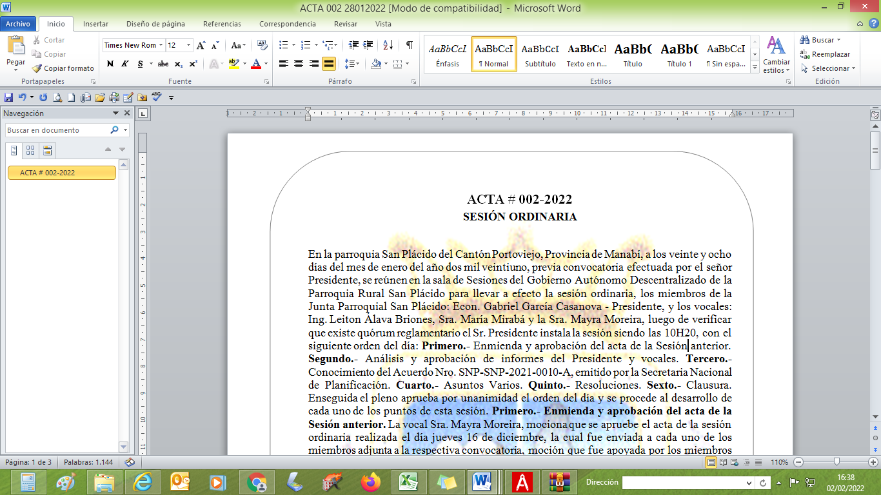The image size is (881, 495).
Task: Browse pages view in Navigation pane
Action: pyautogui.click(x=30, y=150)
